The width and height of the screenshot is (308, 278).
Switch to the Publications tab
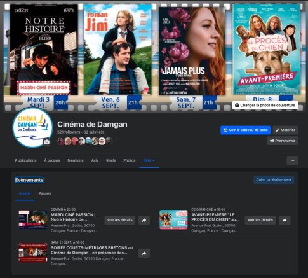pyautogui.click(x=25, y=160)
